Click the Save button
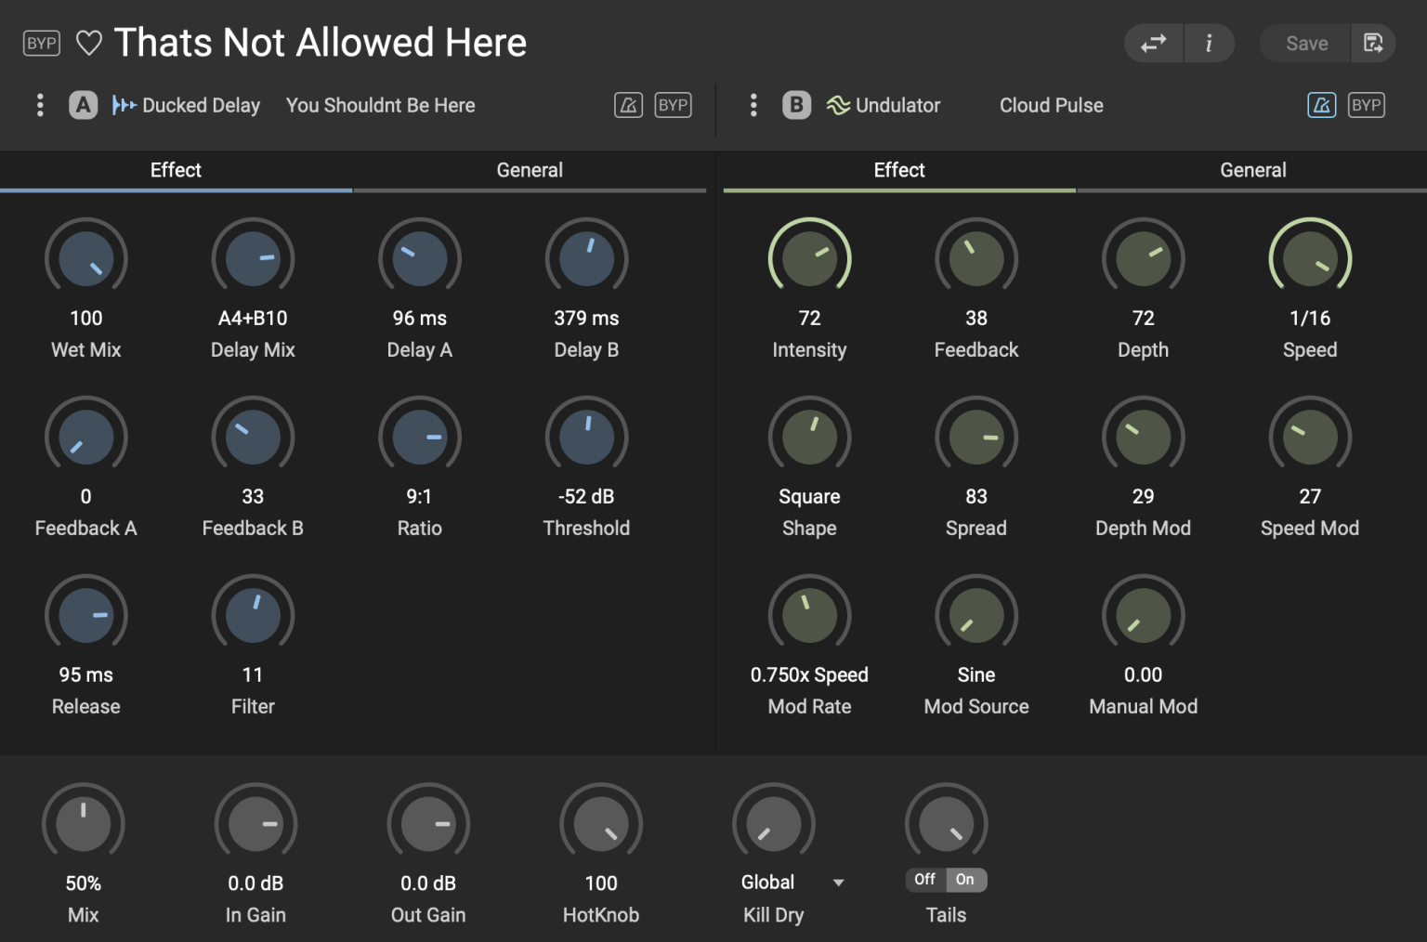1427x942 pixels. (1305, 44)
